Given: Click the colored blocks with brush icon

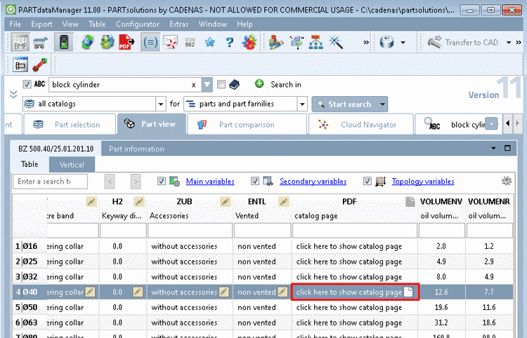Looking at the screenshot, I should 276,43.
